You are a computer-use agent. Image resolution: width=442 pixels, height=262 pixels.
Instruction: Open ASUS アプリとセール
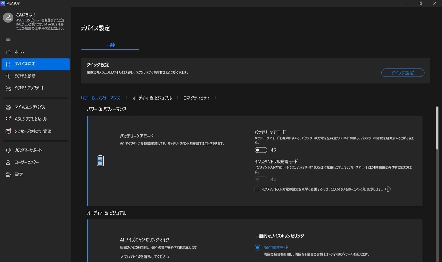point(36,119)
